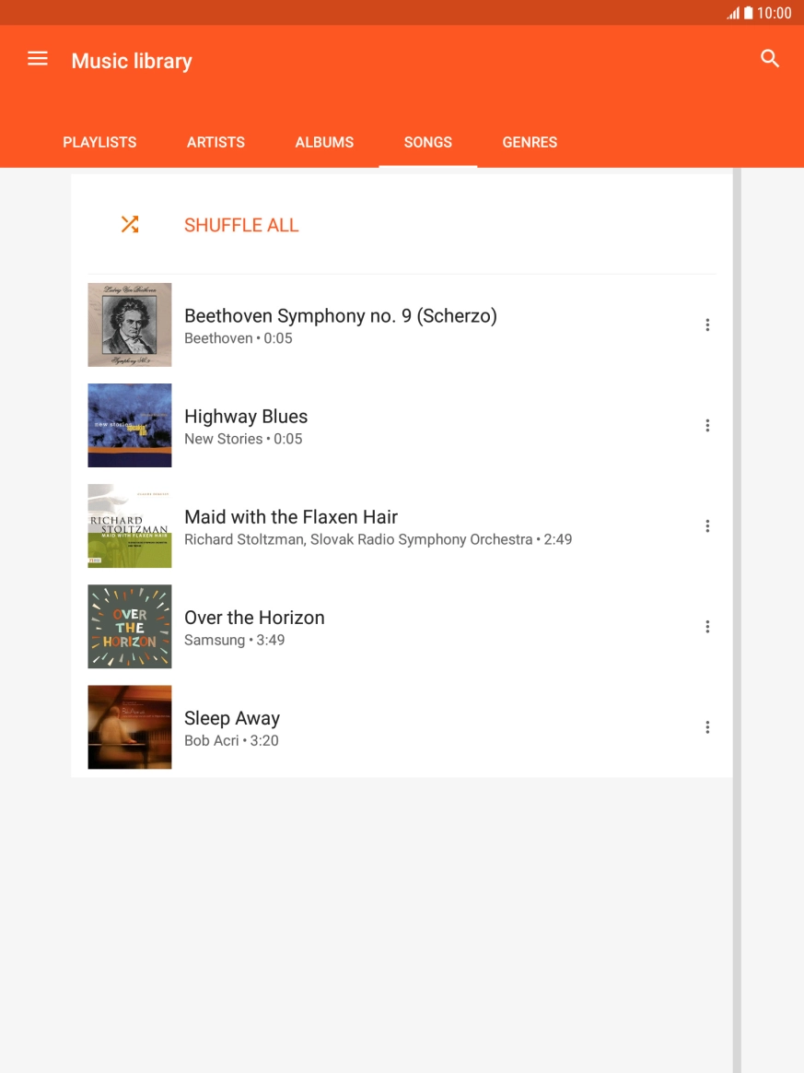This screenshot has height=1073, width=804.
Task: Switch to the PLAYLISTS tab
Action: pyautogui.click(x=99, y=142)
